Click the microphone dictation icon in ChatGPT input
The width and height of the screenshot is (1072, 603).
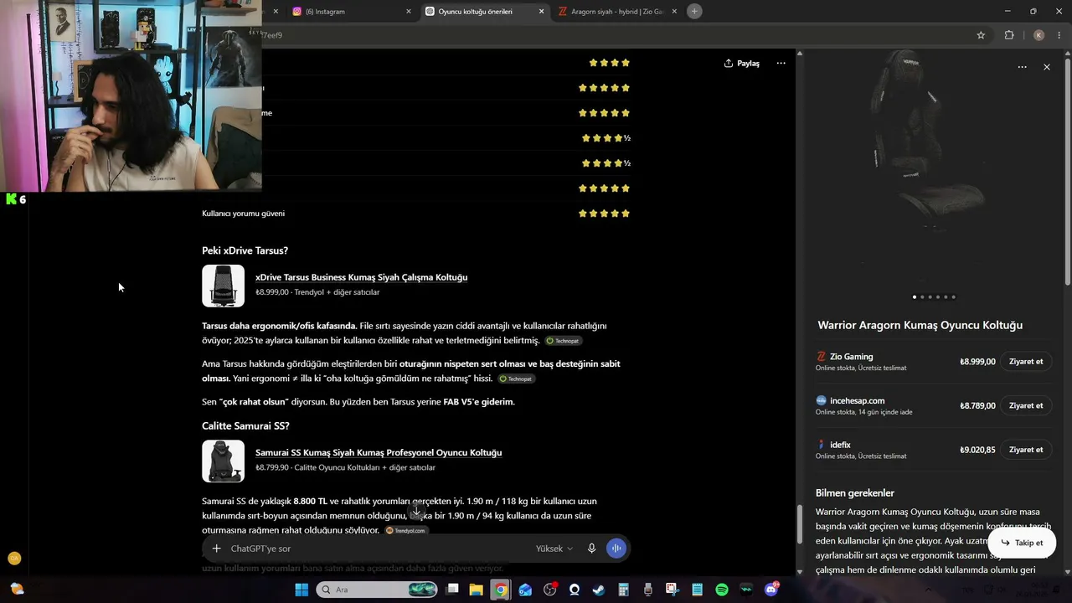point(591,549)
